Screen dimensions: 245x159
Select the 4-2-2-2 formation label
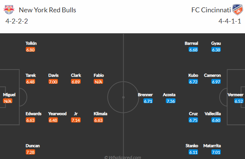[x=17, y=21]
